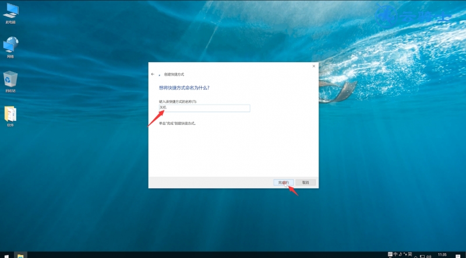Click the 键入该快捷方式的名称(T): label
This screenshot has width=466, height=258.
click(178, 102)
